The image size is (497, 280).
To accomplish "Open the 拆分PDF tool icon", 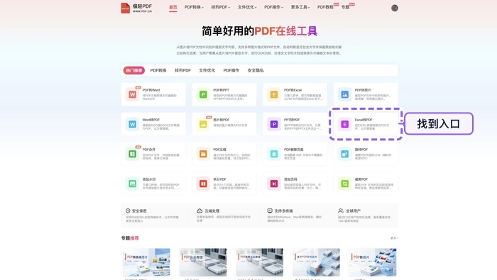I will (x=203, y=184).
